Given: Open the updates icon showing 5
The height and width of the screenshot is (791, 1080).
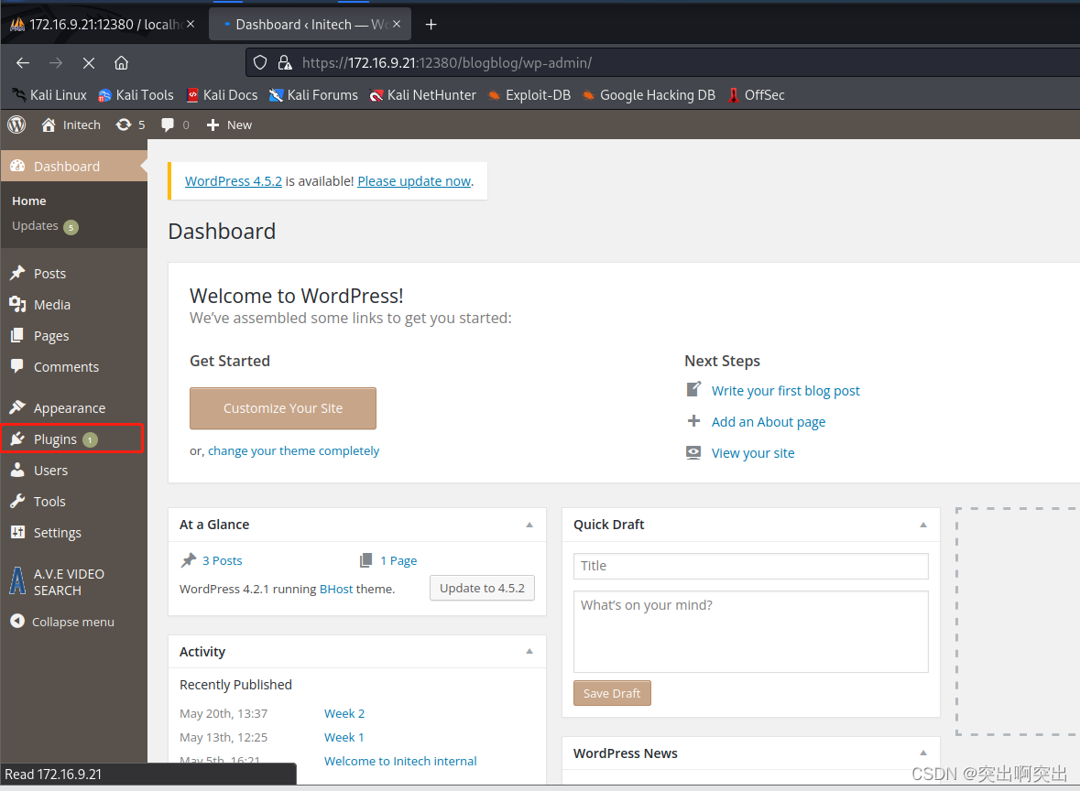Looking at the screenshot, I should point(131,125).
